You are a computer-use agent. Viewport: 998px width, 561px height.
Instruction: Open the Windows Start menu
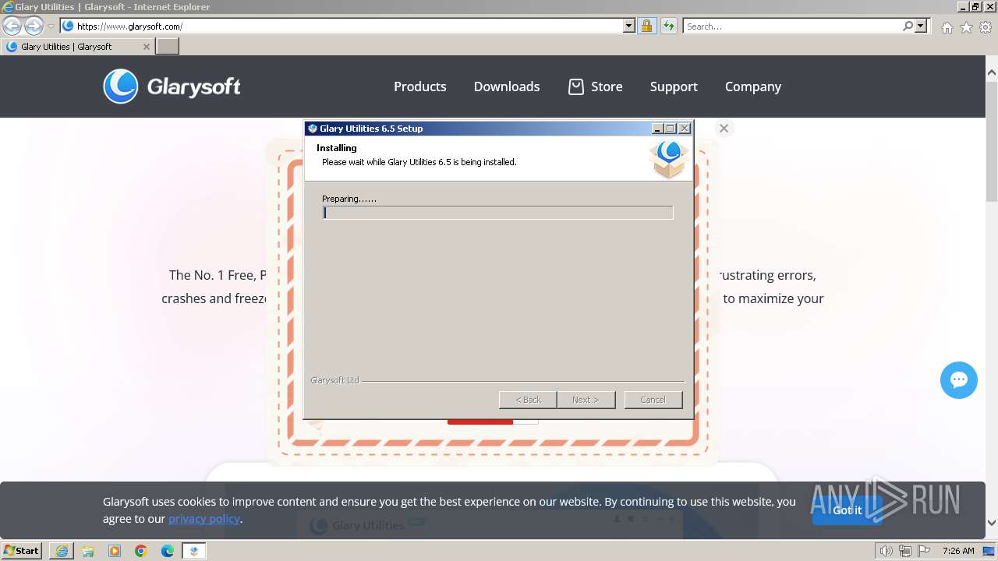tap(22, 550)
